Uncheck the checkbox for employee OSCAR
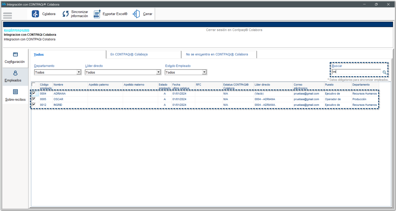Screen dimensions: 396x211 [34, 99]
